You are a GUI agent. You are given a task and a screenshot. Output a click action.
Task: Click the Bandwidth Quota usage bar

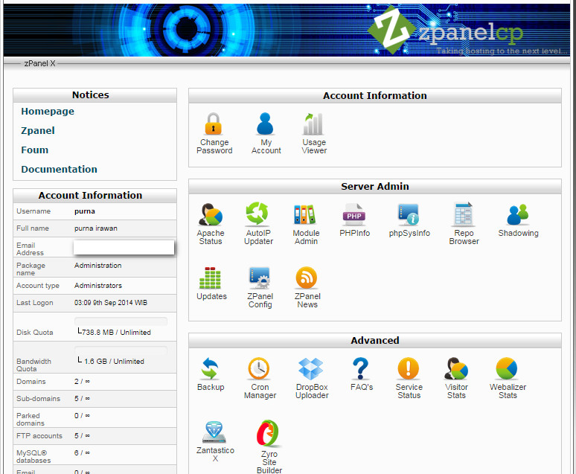121,350
